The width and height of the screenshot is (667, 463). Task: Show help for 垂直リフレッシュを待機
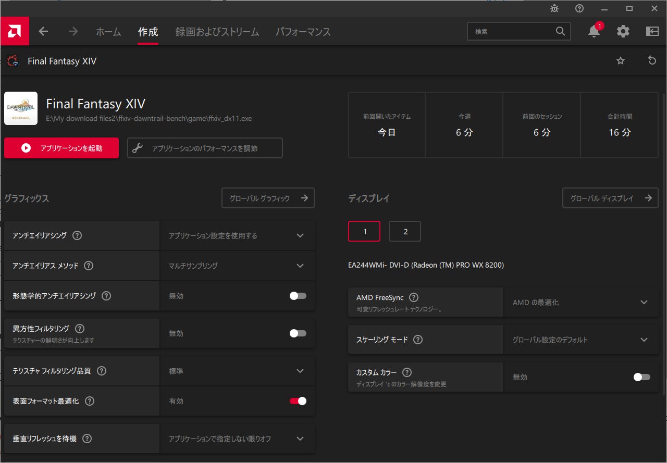tap(87, 439)
